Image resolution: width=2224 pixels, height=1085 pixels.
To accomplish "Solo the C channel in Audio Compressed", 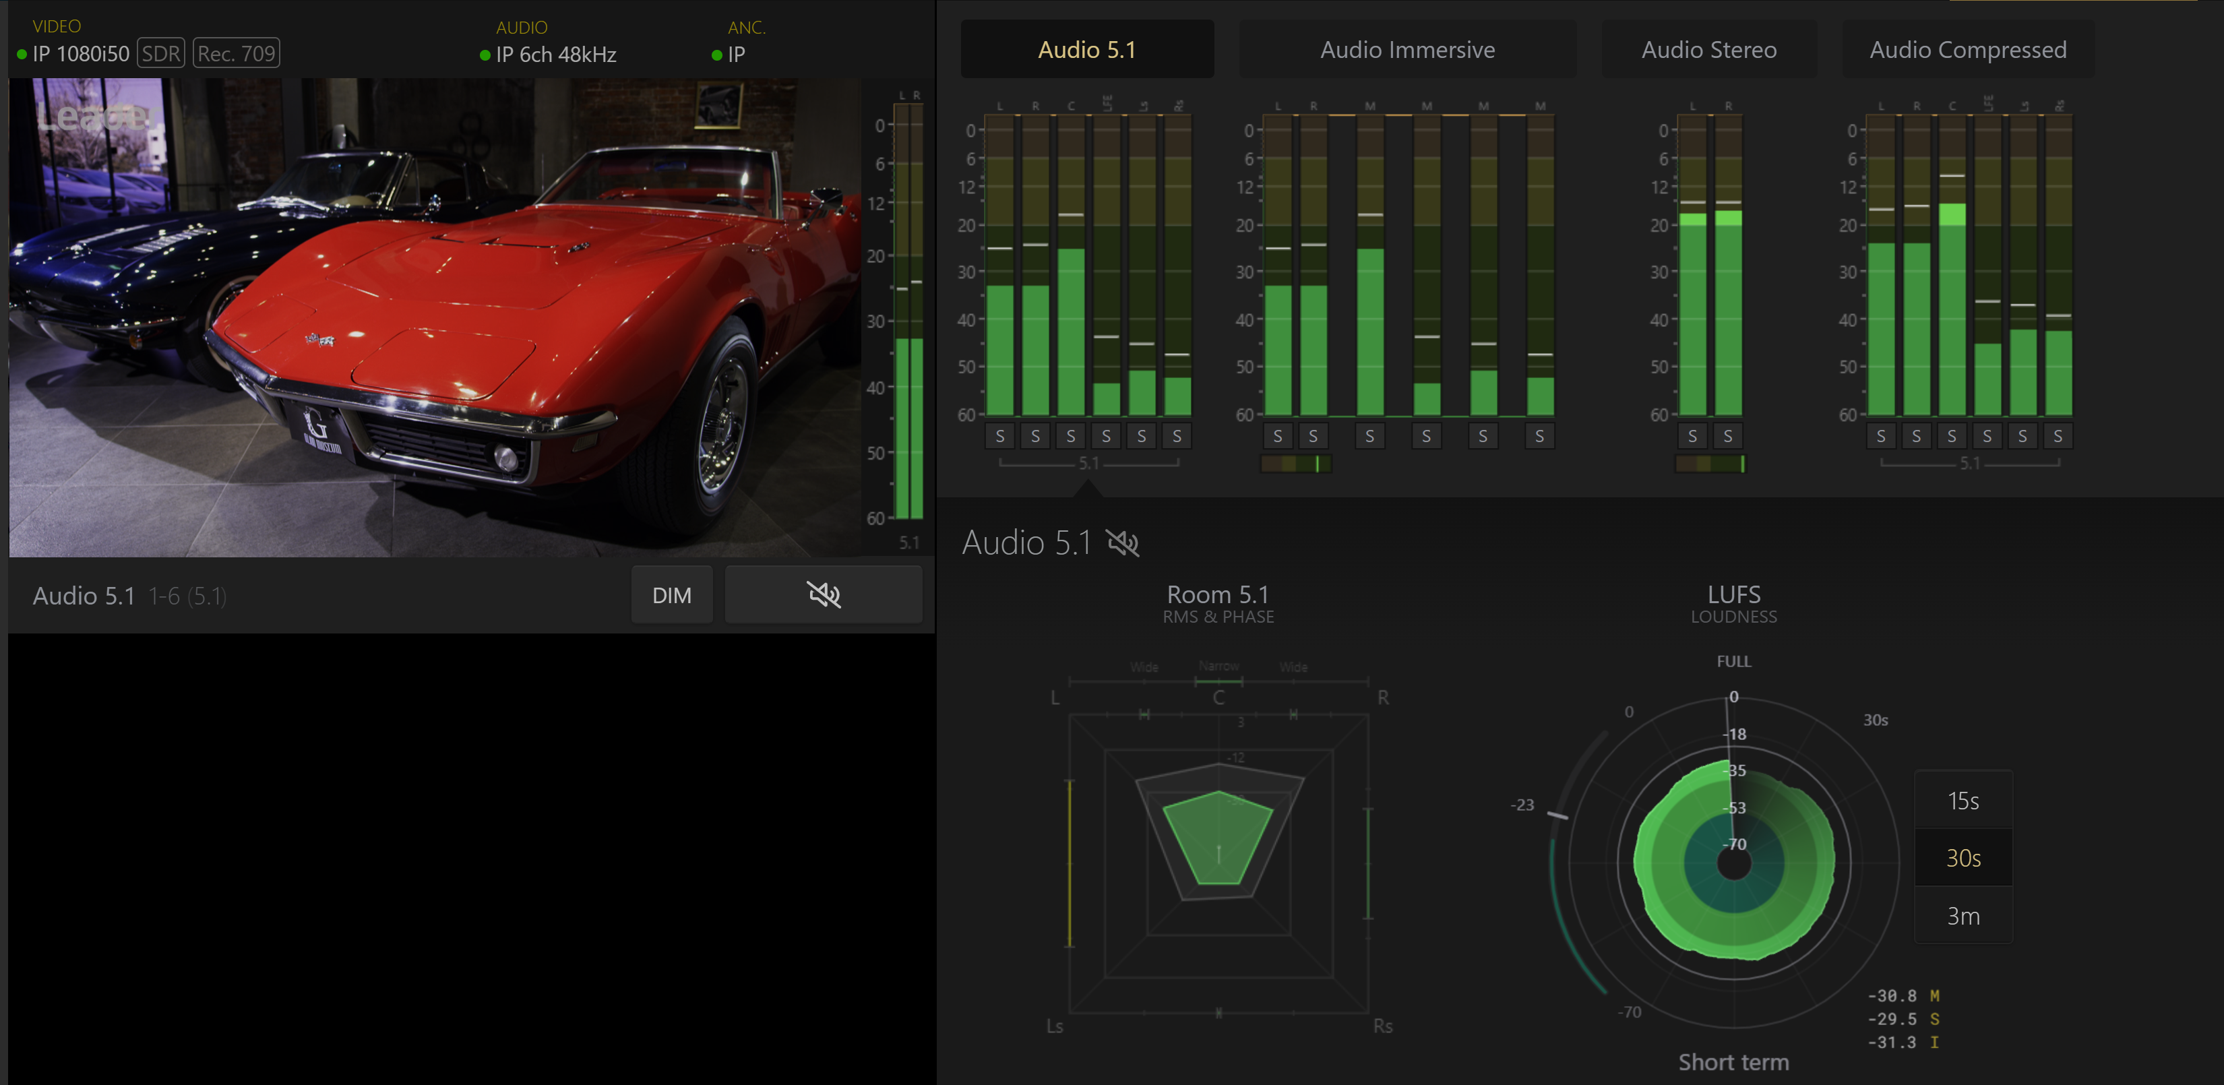I will [x=1952, y=436].
